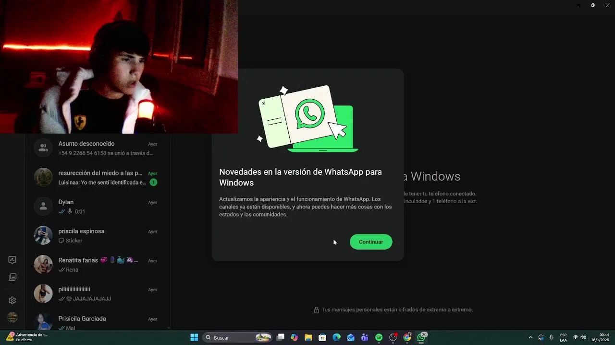Click the unread badge on resurrección chat
615x345 pixels.
[153, 183]
